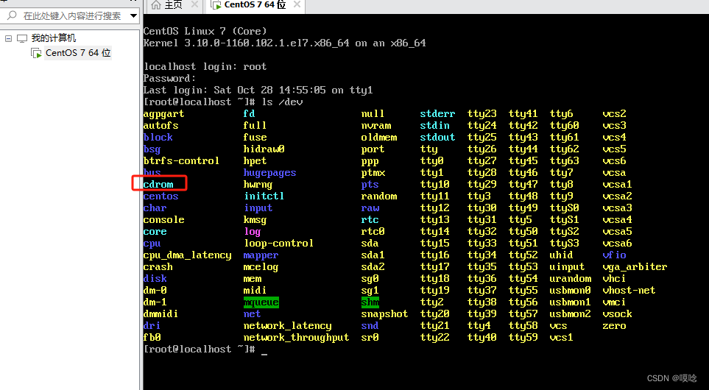Click the terminal cursor after final prompt

pos(264,354)
